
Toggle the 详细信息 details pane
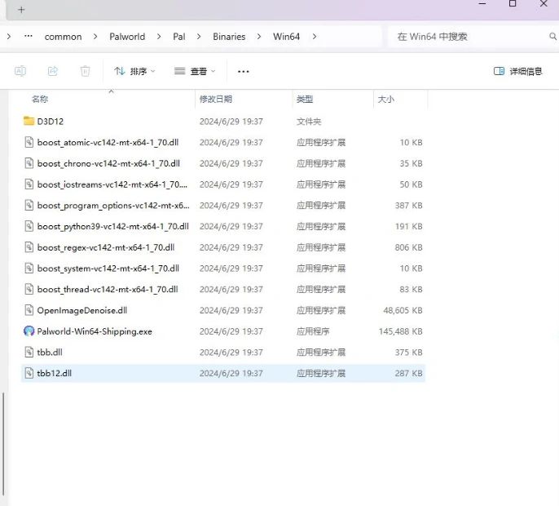coord(517,72)
